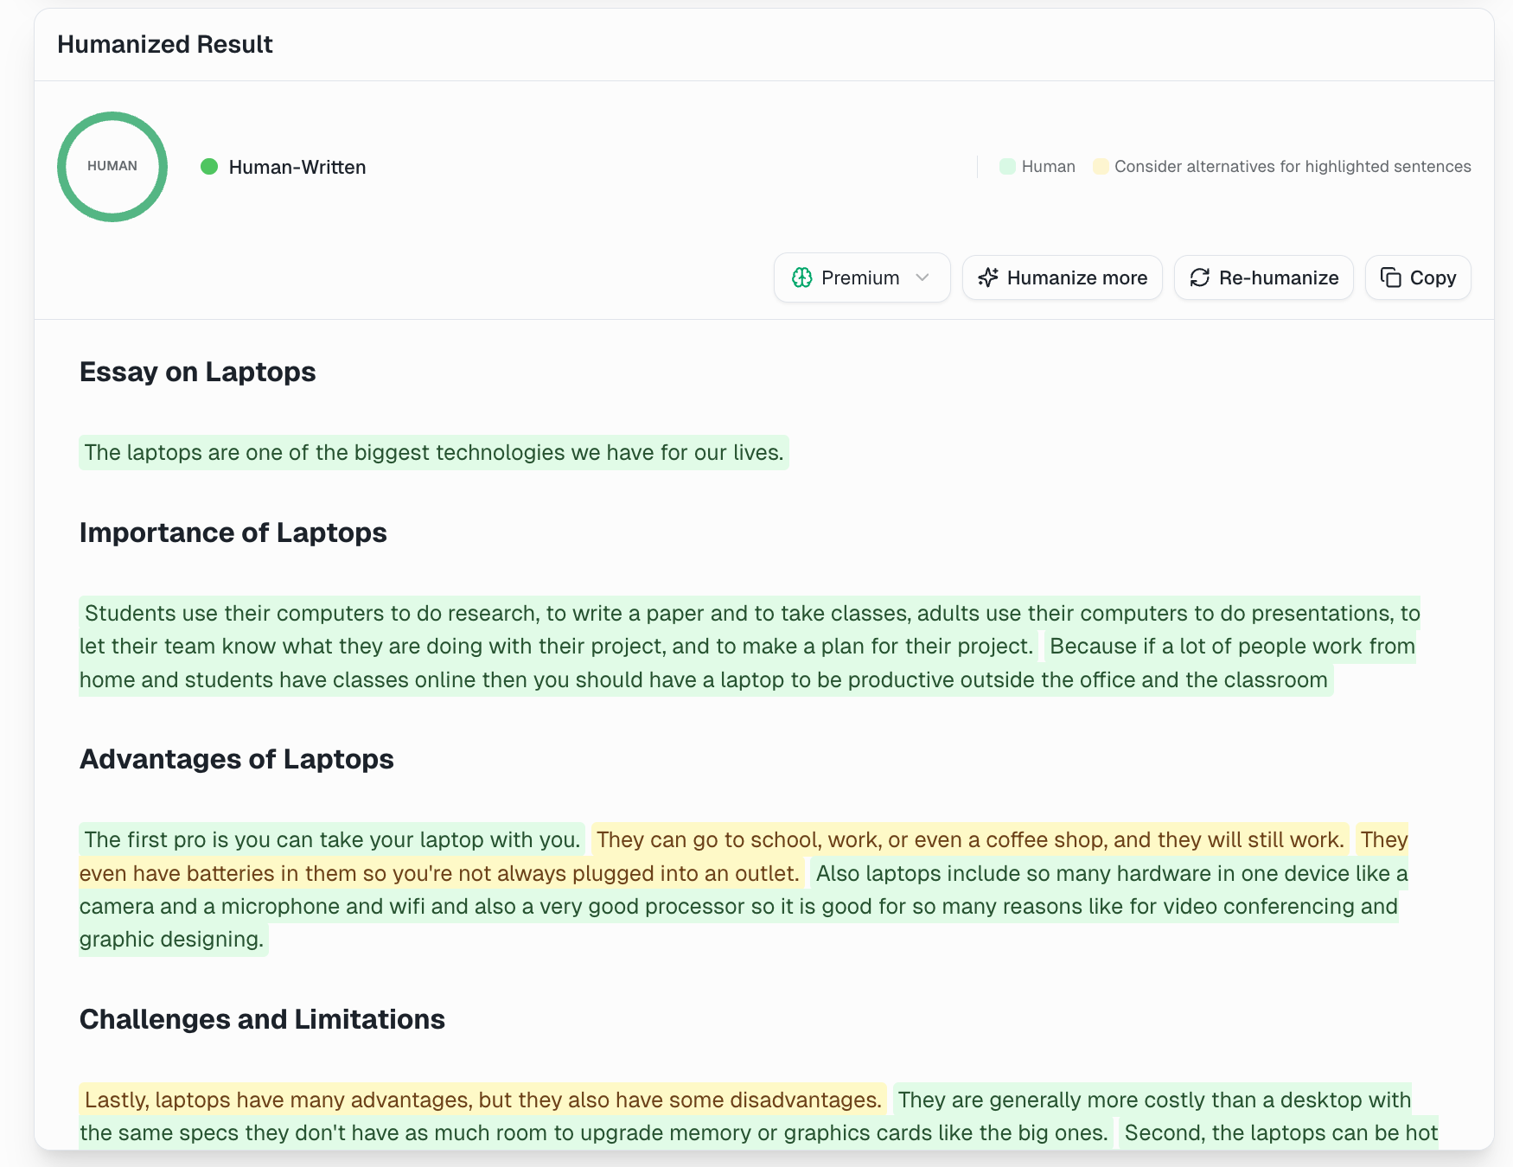This screenshot has height=1167, width=1513.
Task: Click the copy icon inside the Copy button
Action: pyautogui.click(x=1390, y=277)
